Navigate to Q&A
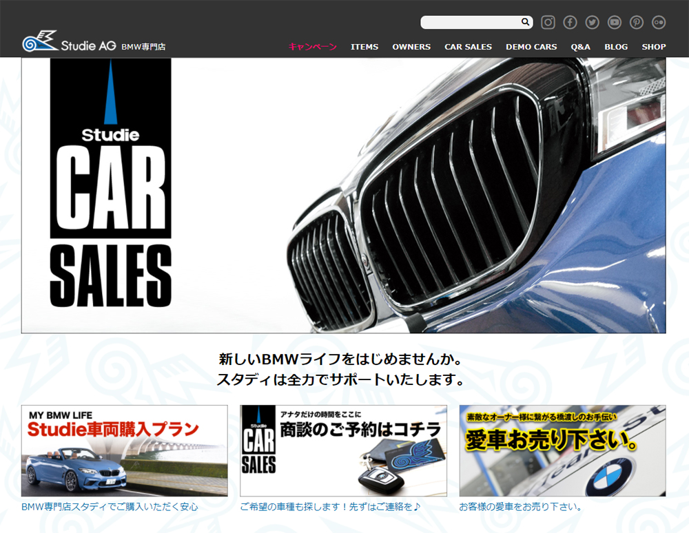Screen dimensions: 689x533 point(580,47)
